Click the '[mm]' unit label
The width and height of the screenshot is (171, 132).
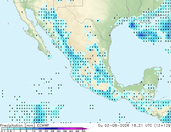(30, 126)
